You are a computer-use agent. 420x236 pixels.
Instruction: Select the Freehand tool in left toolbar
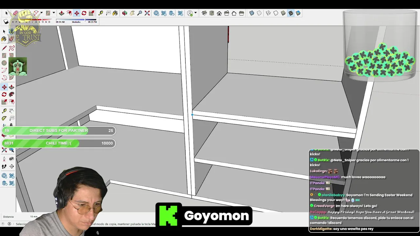pyautogui.click(x=11, y=48)
